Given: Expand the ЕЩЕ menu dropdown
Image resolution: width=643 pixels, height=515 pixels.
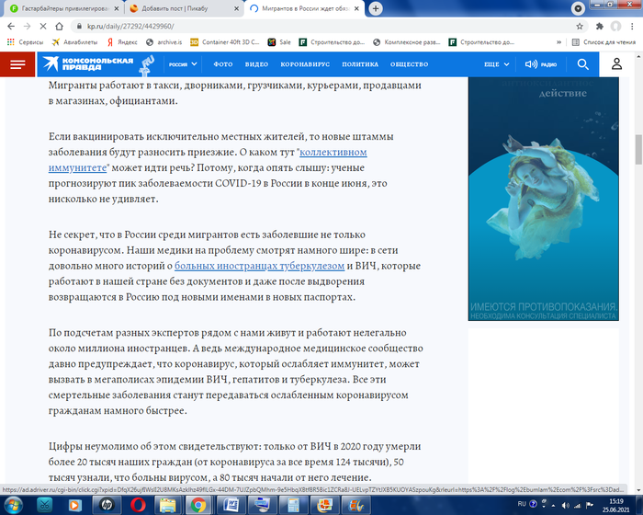Looking at the screenshot, I should click(x=497, y=64).
